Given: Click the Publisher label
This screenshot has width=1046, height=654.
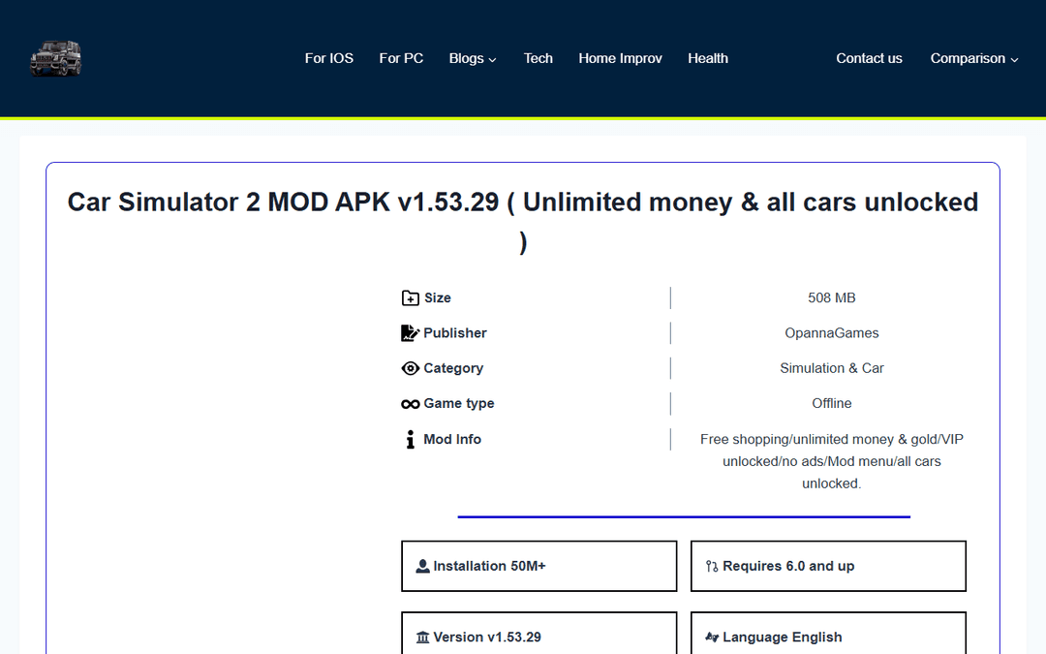Looking at the screenshot, I should click(455, 333).
